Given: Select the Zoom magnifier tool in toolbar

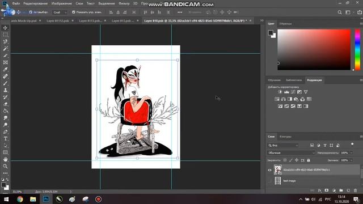Looking at the screenshot, I should point(5,166).
